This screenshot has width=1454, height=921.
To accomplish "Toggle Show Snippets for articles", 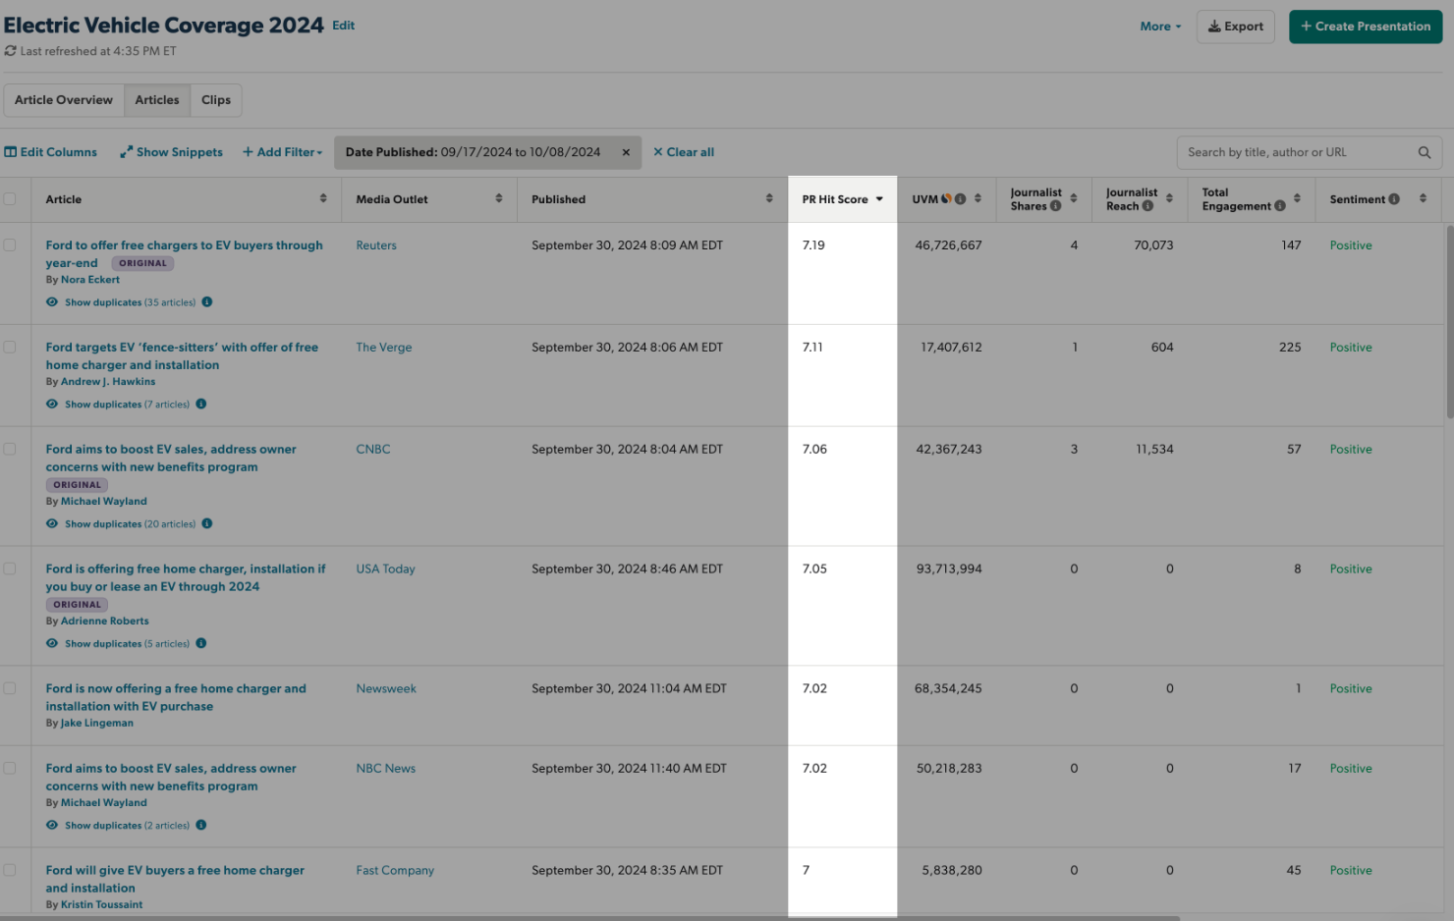I will [x=171, y=152].
